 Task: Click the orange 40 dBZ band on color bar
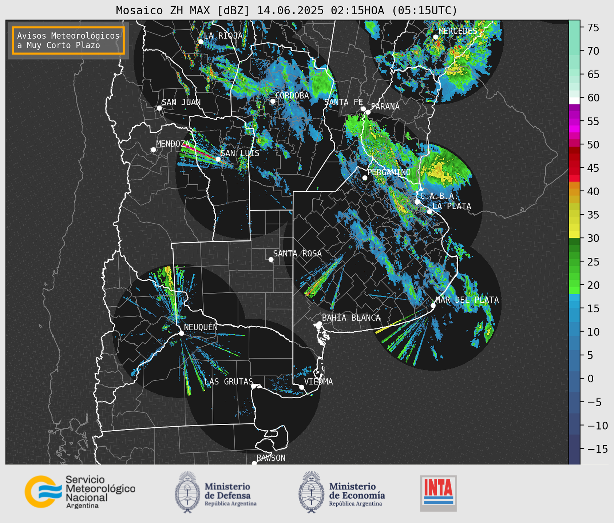[574, 191]
